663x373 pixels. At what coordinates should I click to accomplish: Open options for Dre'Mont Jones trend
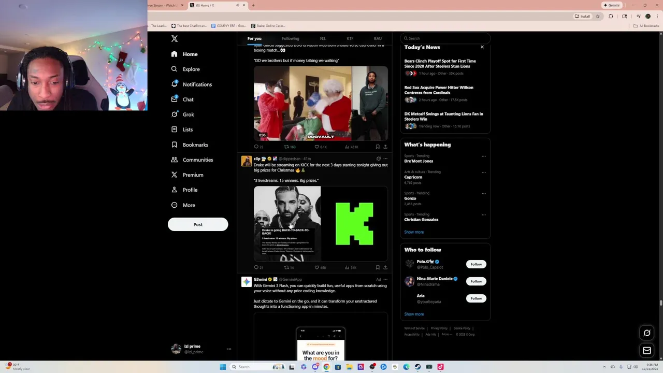click(x=484, y=156)
